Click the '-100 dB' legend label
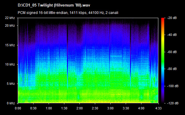185x115 pixels. (173, 86)
